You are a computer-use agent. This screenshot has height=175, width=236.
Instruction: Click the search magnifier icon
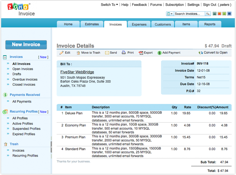pyautogui.click(x=208, y=14)
